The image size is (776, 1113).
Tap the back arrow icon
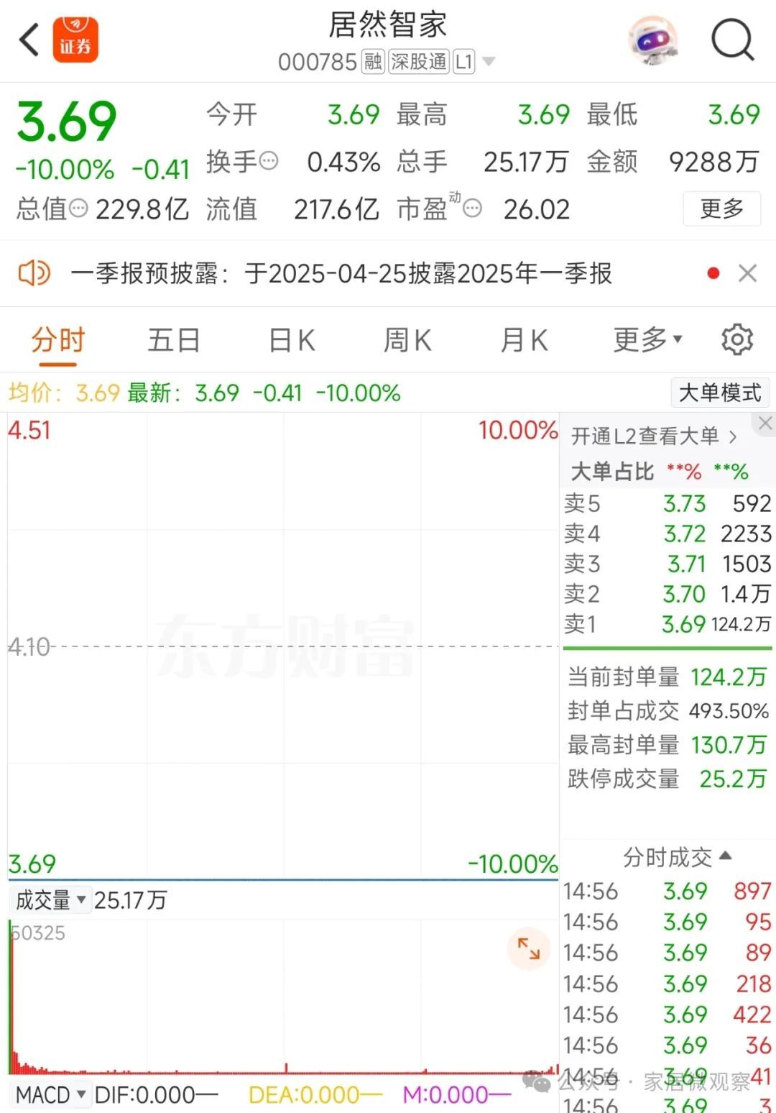(29, 40)
